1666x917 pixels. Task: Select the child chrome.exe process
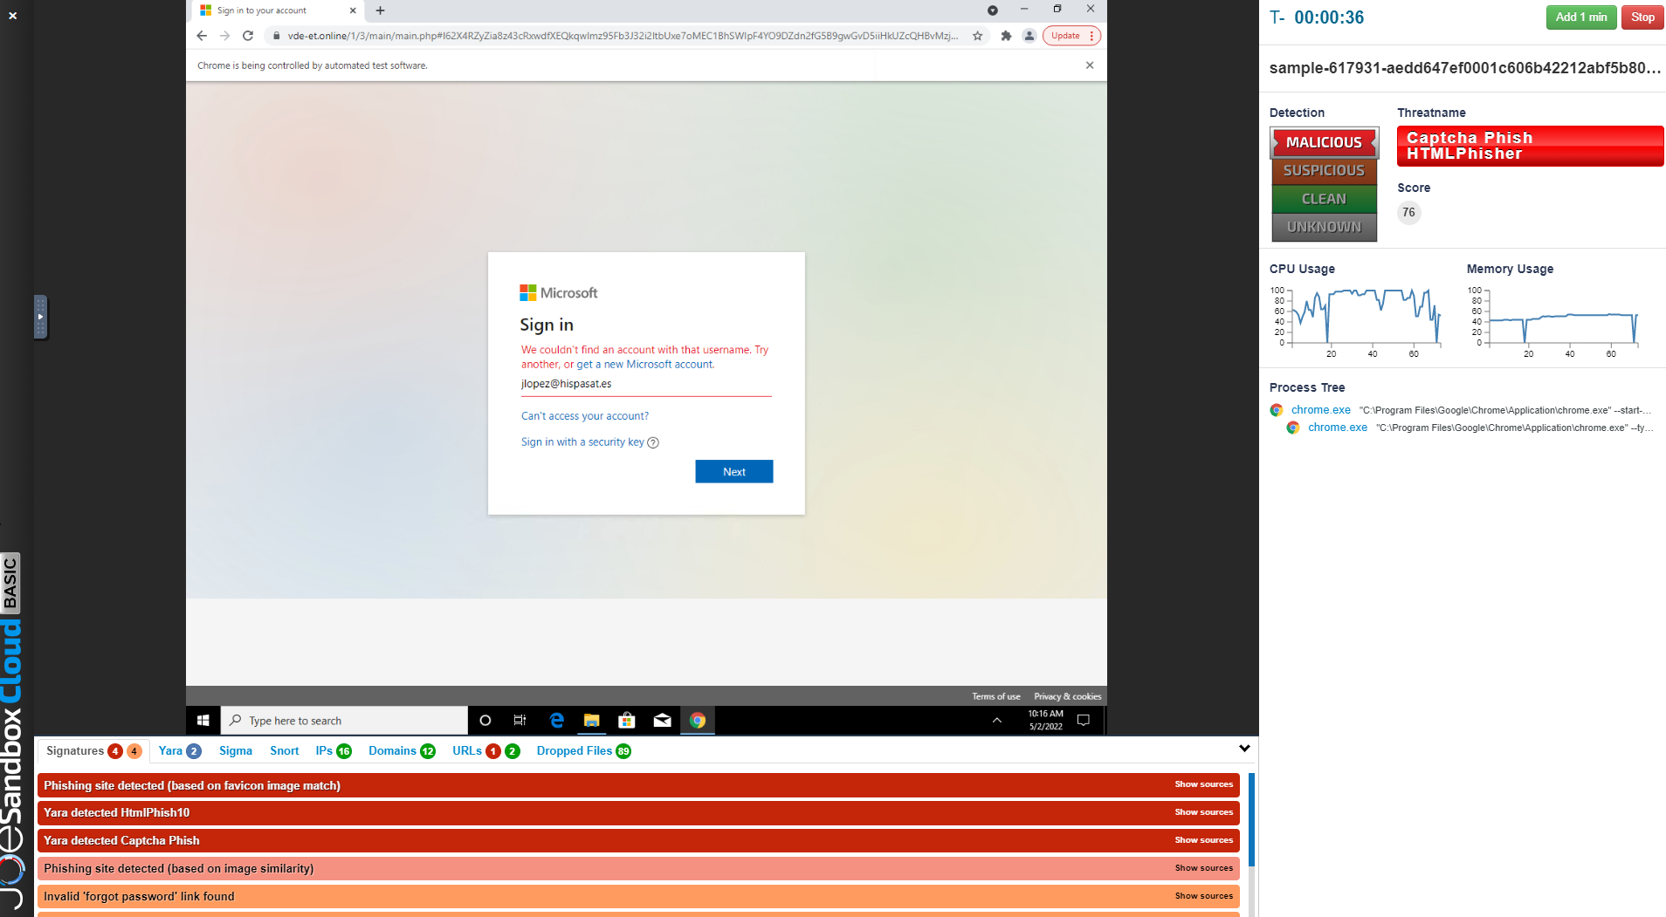pyautogui.click(x=1337, y=428)
